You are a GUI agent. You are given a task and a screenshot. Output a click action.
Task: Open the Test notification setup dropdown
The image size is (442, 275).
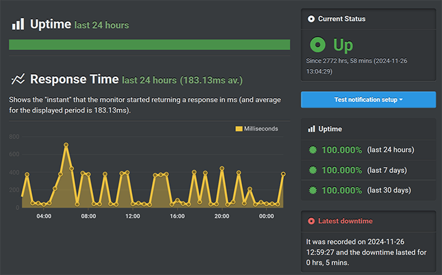(368, 99)
